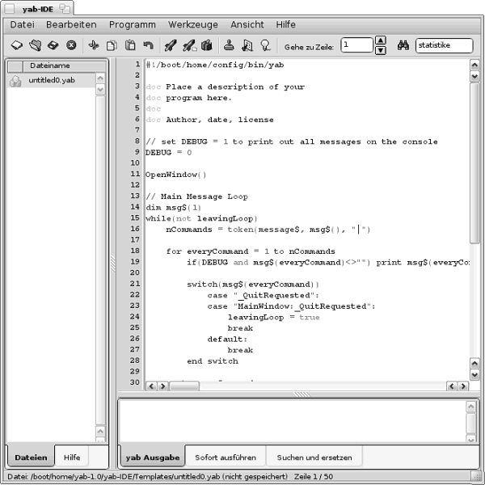This screenshot has height=485, width=485.
Task: Click the light bulb help icon
Action: tap(265, 45)
